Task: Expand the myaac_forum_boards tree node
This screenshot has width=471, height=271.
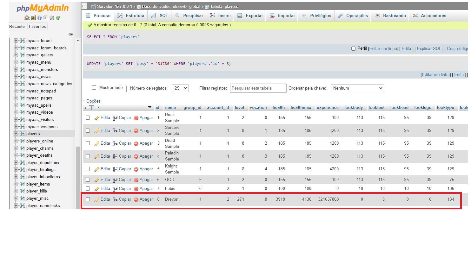Action: tap(16, 48)
